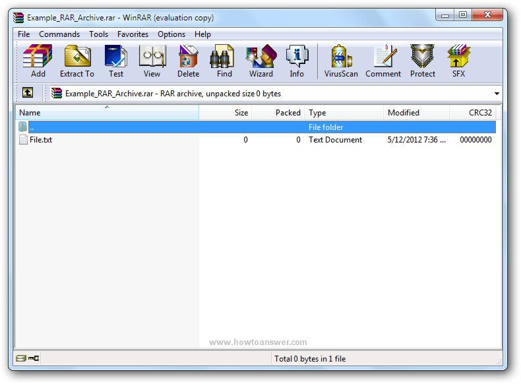
Task: Open the File menu
Action: 24,34
